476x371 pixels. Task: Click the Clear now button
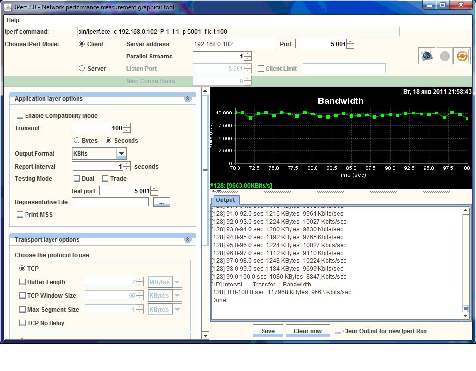[308, 331]
